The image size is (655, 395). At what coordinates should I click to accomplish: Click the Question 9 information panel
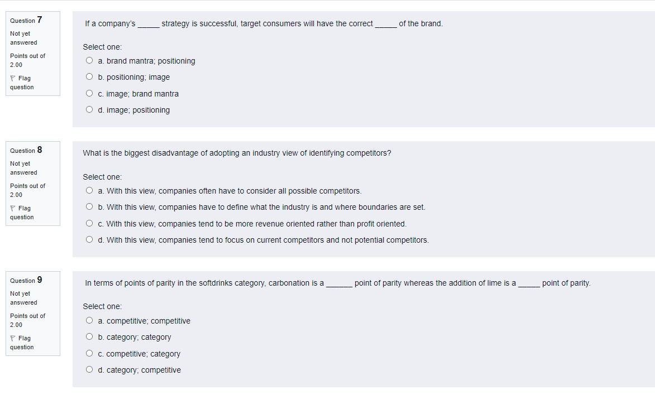[x=32, y=312]
